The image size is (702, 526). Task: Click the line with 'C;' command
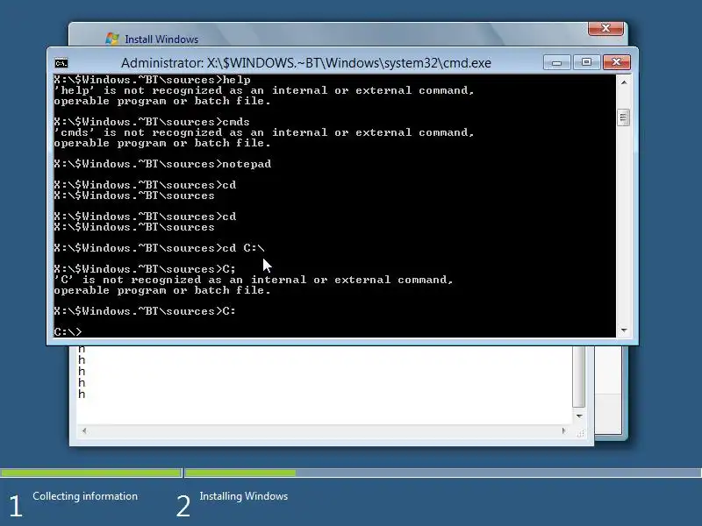point(144,269)
